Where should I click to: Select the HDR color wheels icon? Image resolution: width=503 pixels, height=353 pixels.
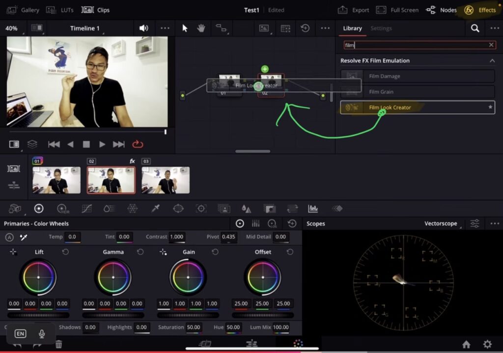63,209
